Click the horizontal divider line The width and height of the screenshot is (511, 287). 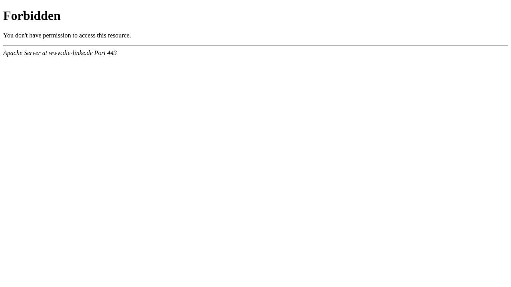coord(255,46)
